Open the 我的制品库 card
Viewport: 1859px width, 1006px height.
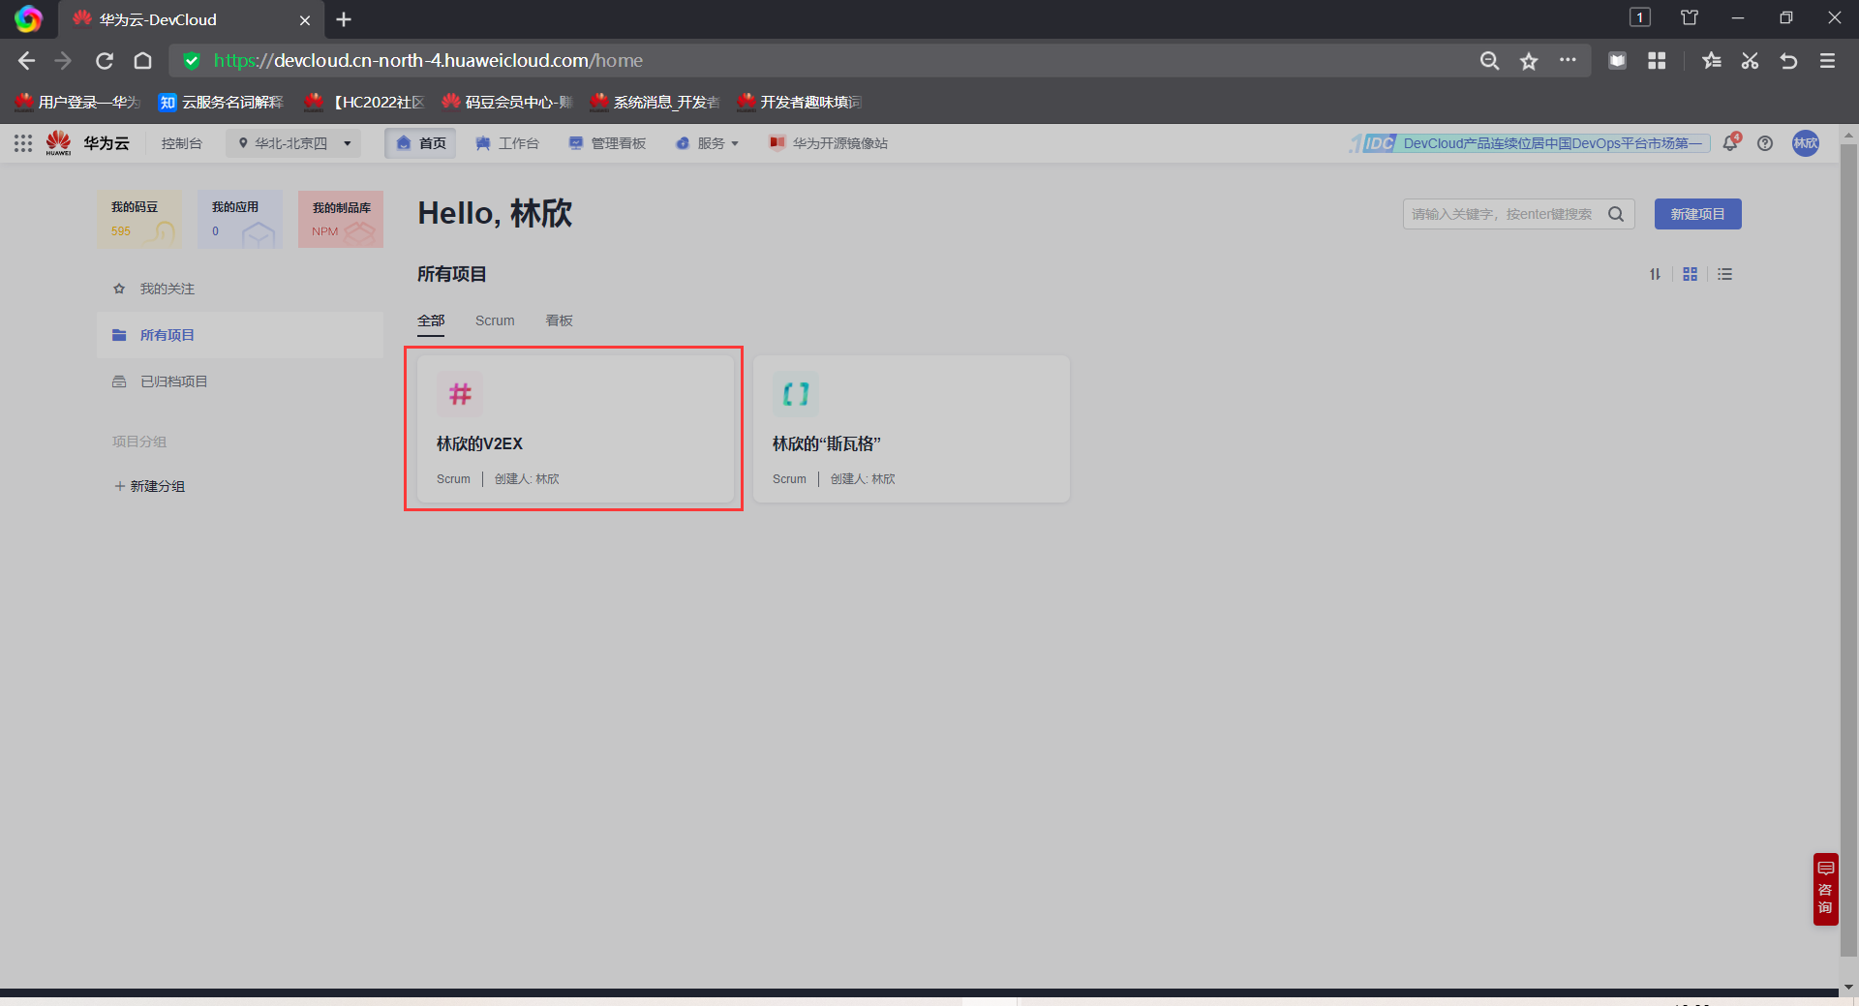(x=341, y=219)
